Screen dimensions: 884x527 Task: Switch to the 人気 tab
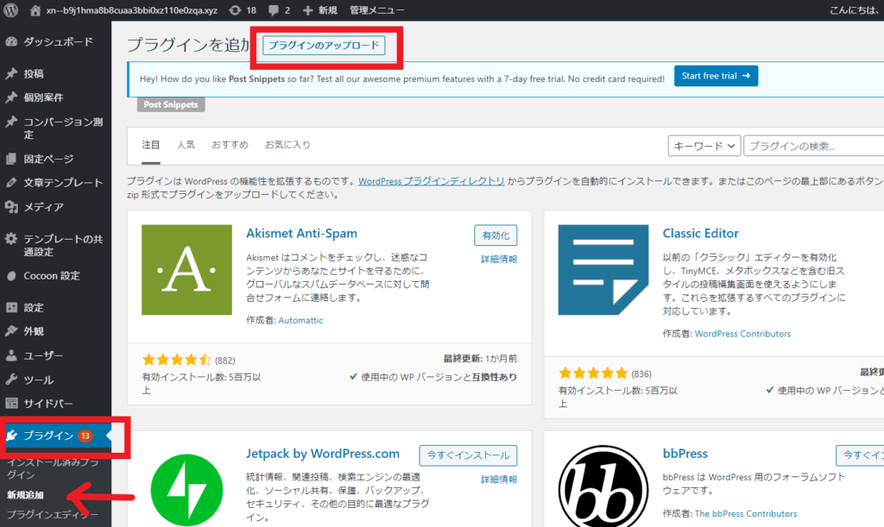pyautogui.click(x=186, y=145)
